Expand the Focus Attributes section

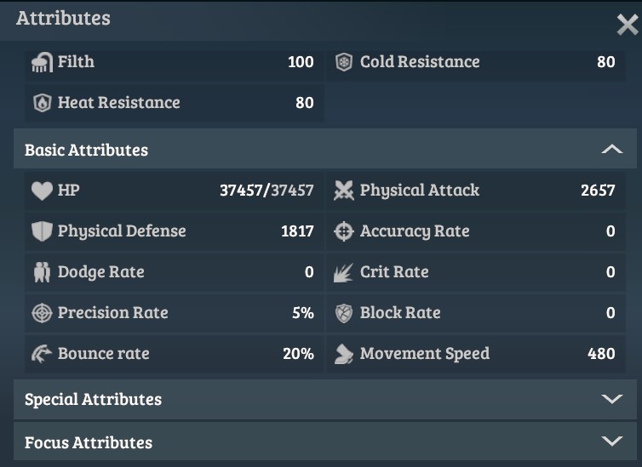tap(611, 441)
